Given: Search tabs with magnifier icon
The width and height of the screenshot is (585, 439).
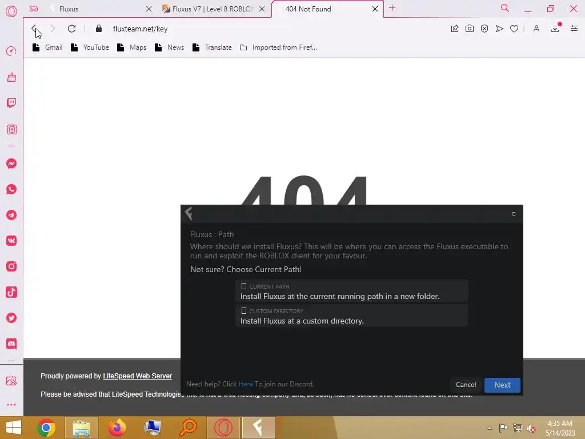Looking at the screenshot, I should [505, 8].
